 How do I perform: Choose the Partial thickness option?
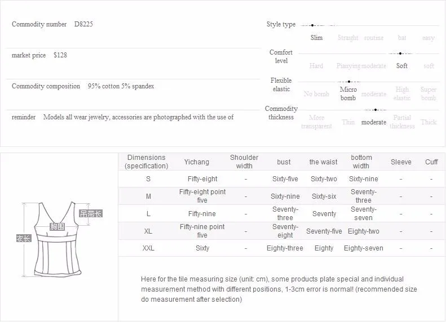[x=402, y=122]
